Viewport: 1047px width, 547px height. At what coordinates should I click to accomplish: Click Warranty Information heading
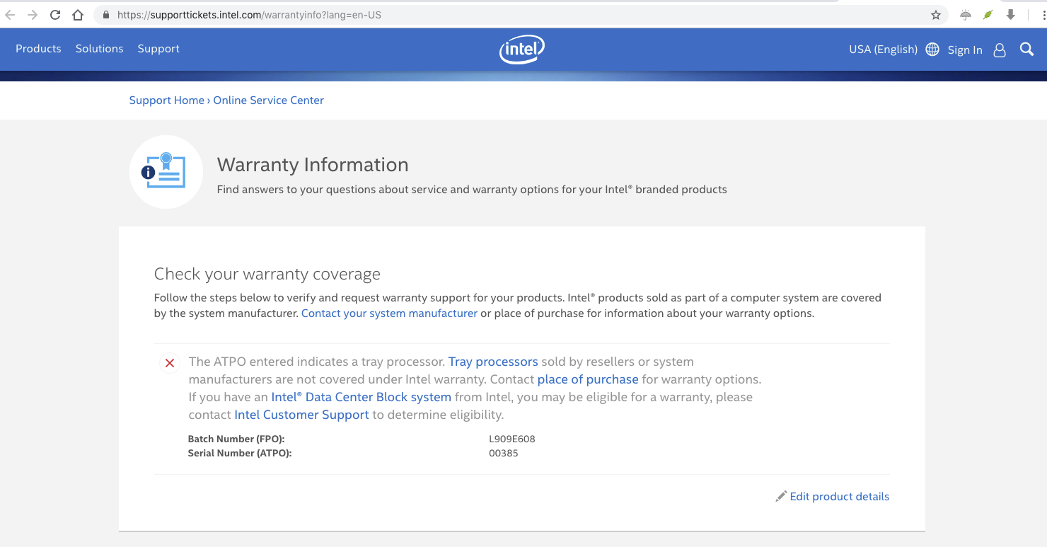[x=313, y=165]
